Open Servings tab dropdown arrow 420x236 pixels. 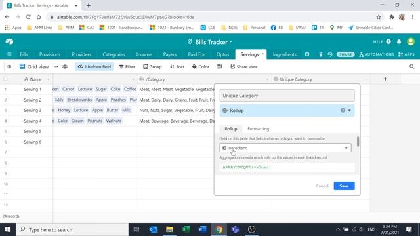click(x=262, y=54)
